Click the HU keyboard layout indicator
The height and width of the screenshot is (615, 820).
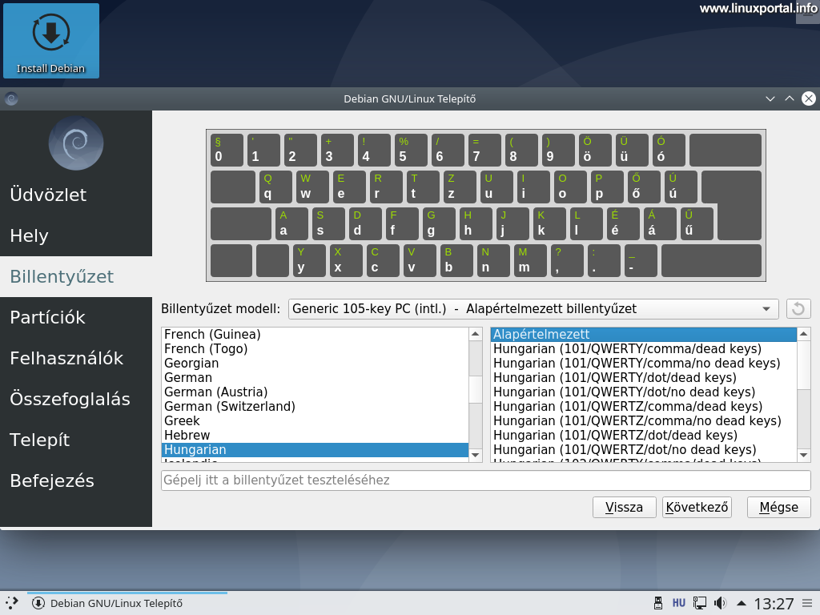click(x=678, y=602)
